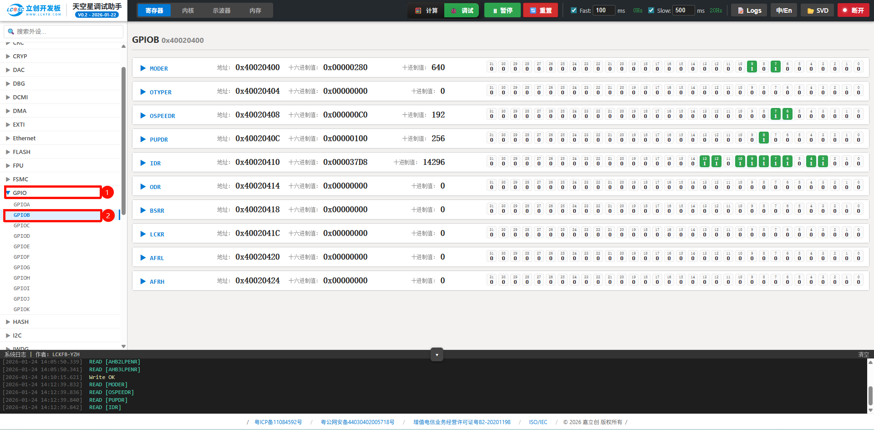Toggle bit 9 of MODER register

click(752, 67)
